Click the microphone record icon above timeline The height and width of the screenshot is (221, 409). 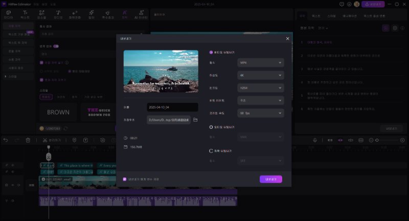click(x=315, y=140)
